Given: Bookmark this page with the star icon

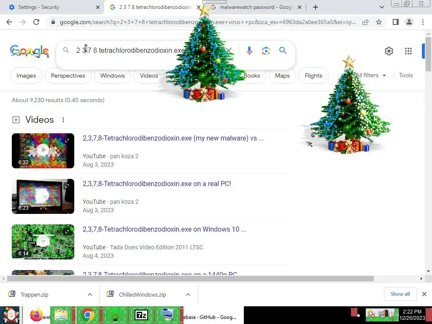Looking at the screenshot, I should pyautogui.click(x=379, y=22).
